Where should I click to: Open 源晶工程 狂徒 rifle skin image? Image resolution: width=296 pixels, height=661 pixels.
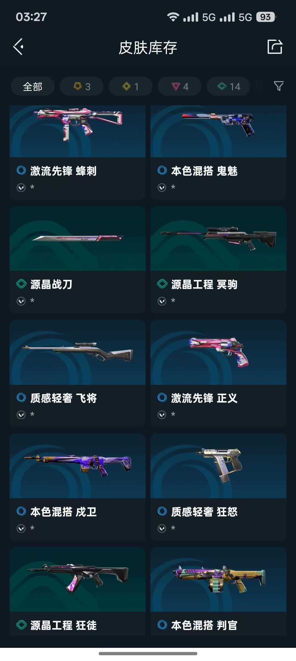click(x=78, y=579)
